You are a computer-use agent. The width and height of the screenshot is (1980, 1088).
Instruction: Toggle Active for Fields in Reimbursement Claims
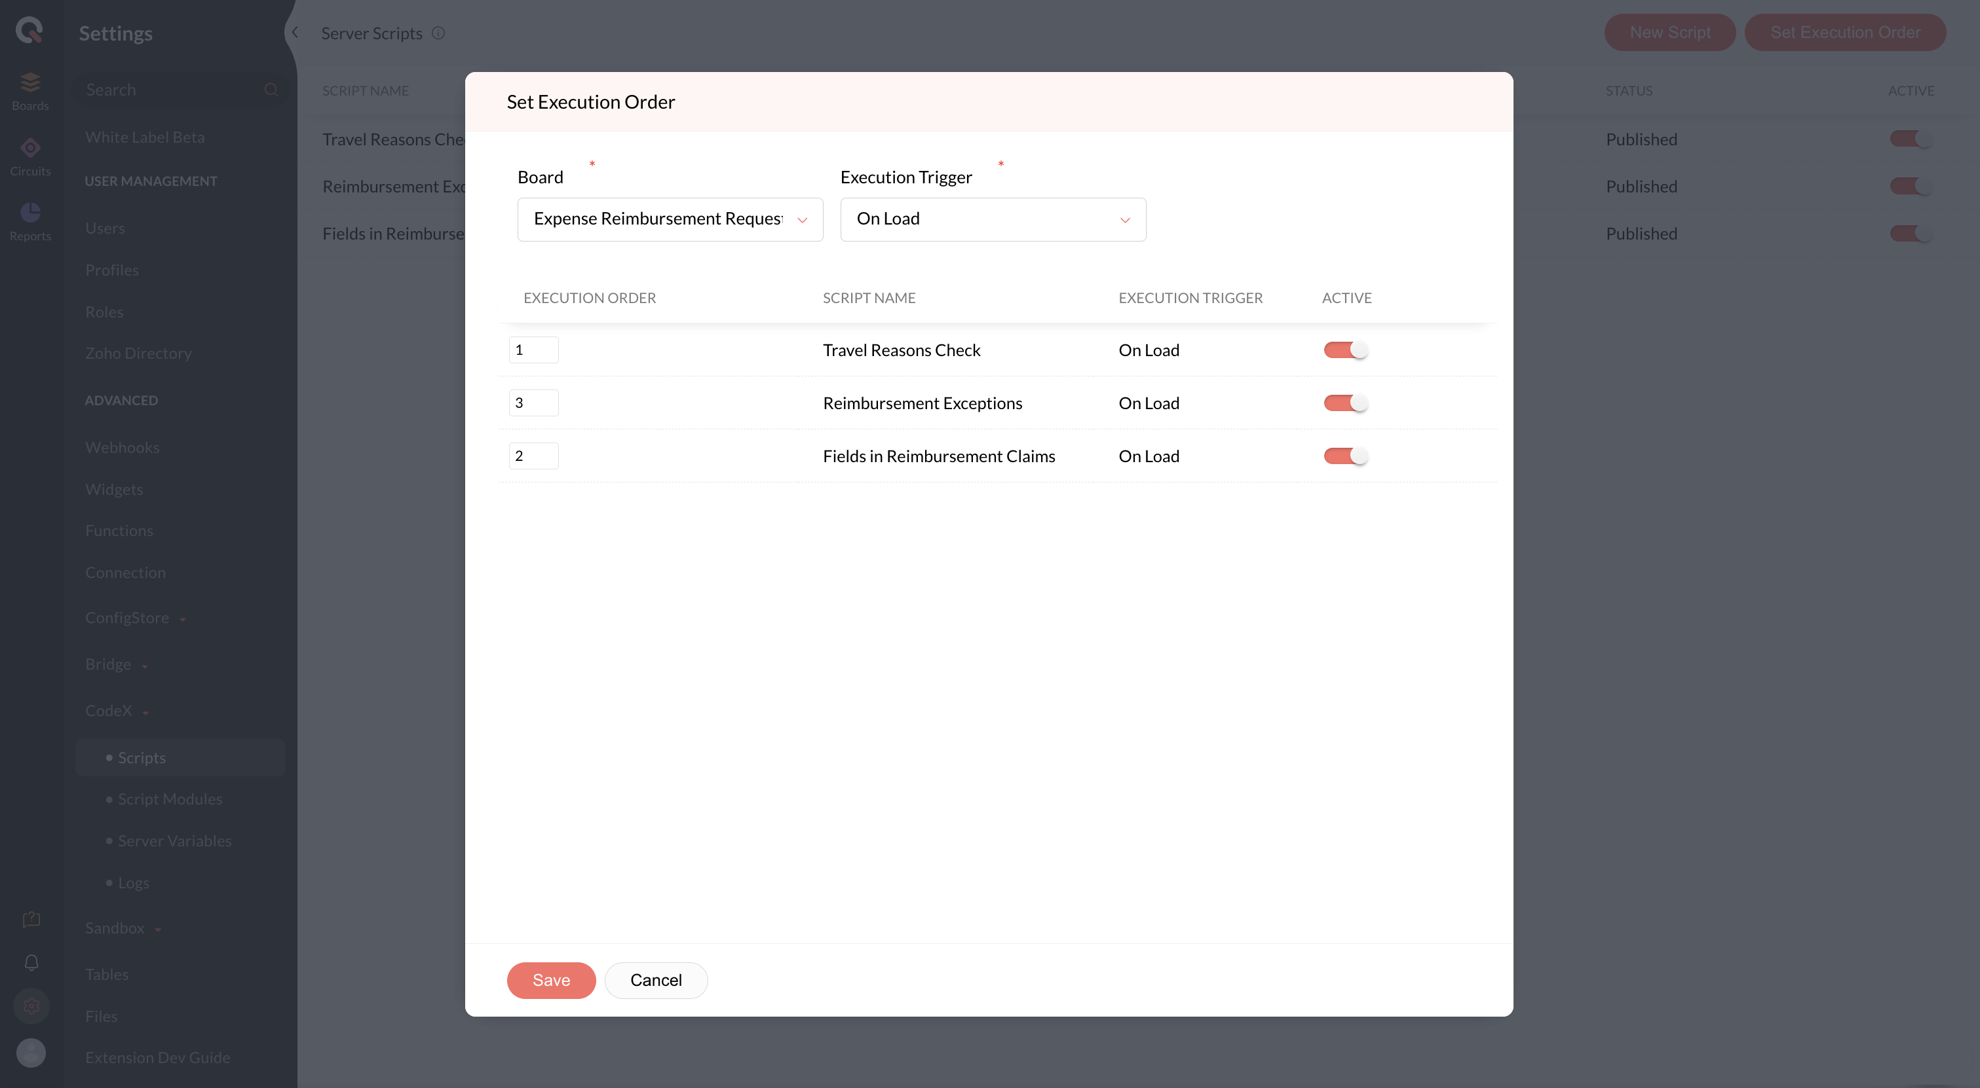click(1345, 456)
